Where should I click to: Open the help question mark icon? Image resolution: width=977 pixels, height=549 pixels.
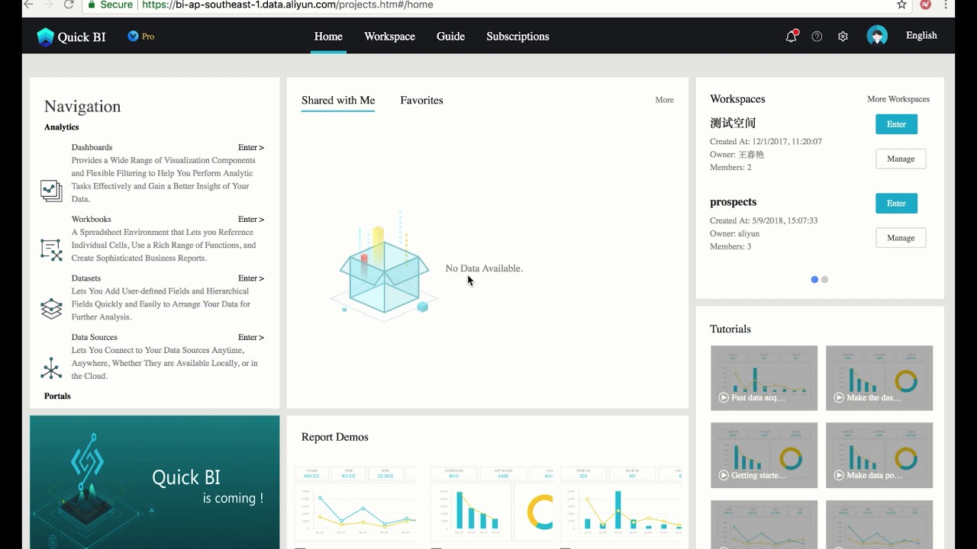pyautogui.click(x=817, y=36)
